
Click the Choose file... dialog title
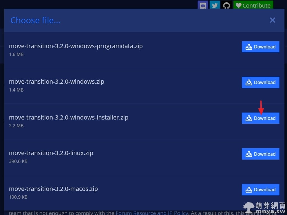[x=35, y=20]
